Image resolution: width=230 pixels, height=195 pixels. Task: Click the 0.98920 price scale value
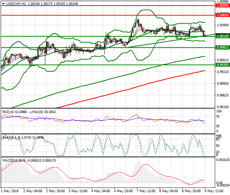coord(223,83)
